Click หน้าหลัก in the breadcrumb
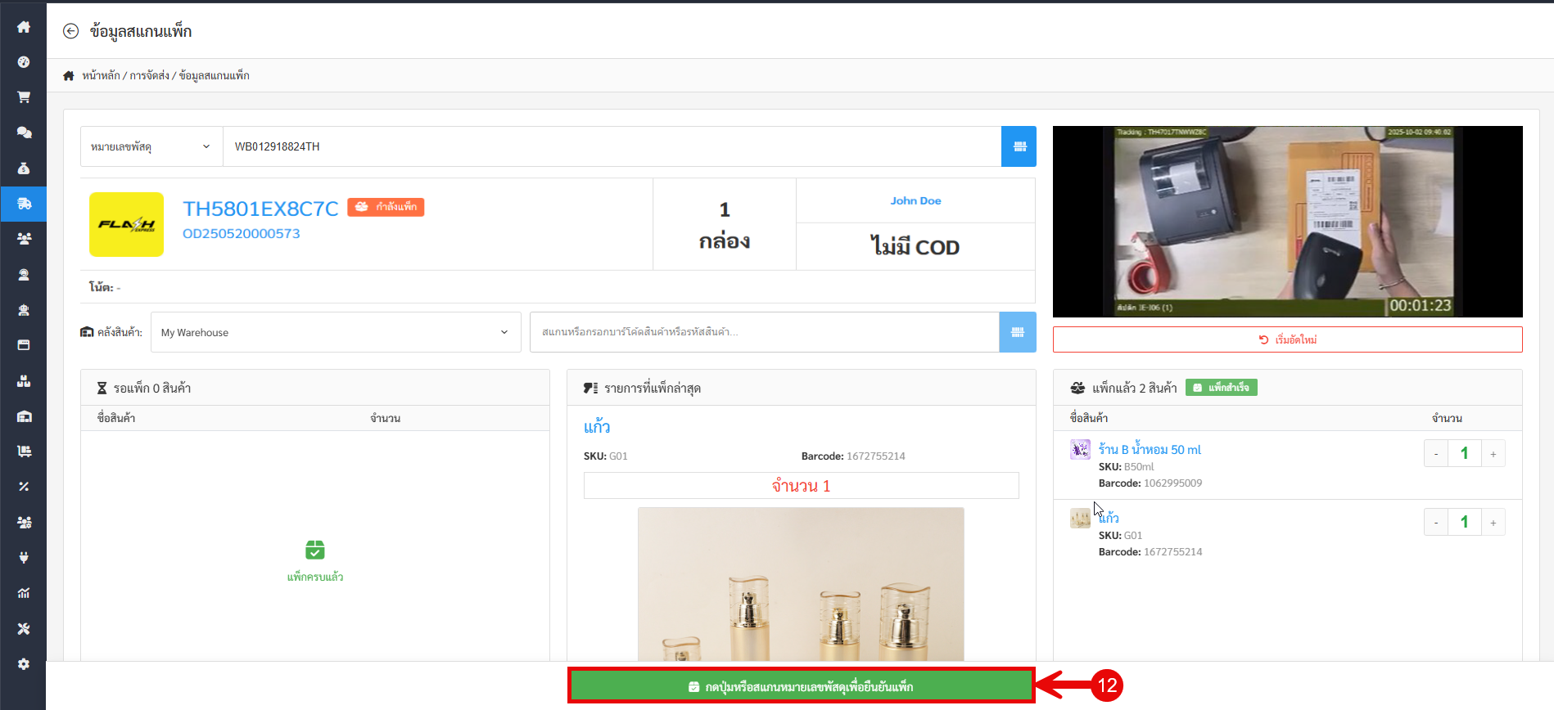1554x710 pixels. tap(101, 75)
